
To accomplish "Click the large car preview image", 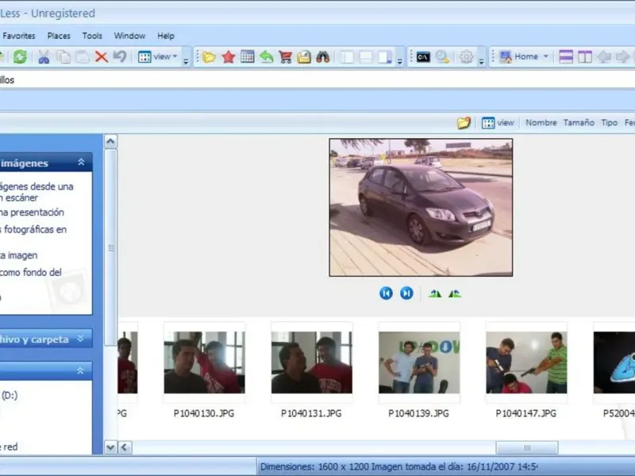I will point(421,208).
